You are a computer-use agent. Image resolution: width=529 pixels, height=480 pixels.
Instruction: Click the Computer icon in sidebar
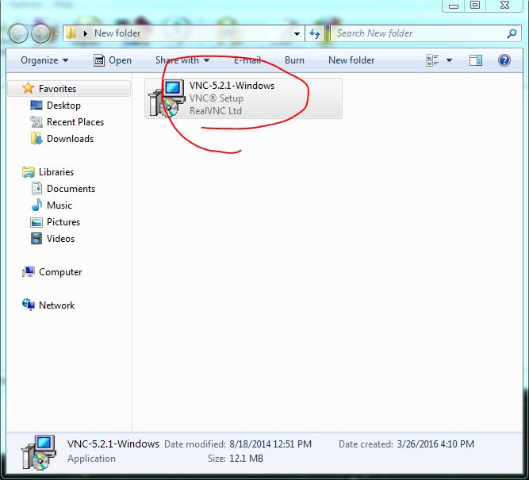[29, 271]
